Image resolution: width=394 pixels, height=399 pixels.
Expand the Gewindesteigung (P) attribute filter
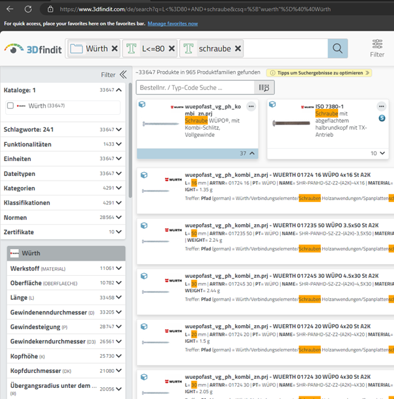(x=119, y=327)
